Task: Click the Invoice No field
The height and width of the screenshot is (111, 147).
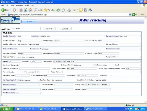Action: [88, 76]
